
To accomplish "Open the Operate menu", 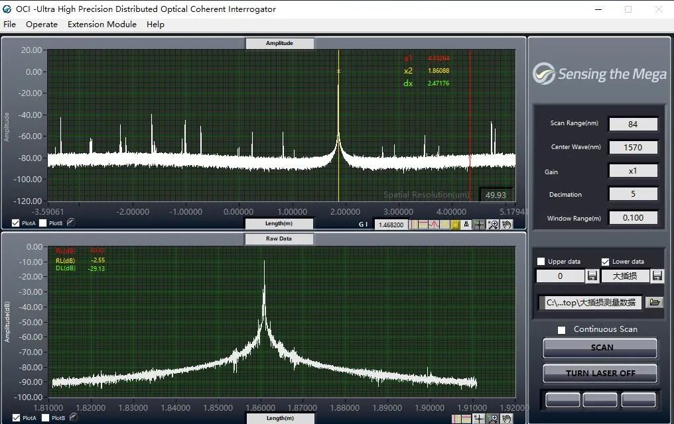I will (42, 25).
